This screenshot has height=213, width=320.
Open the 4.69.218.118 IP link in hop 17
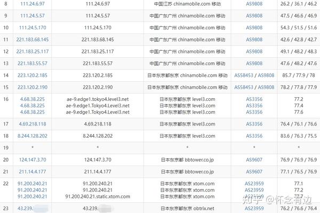(x=33, y=124)
